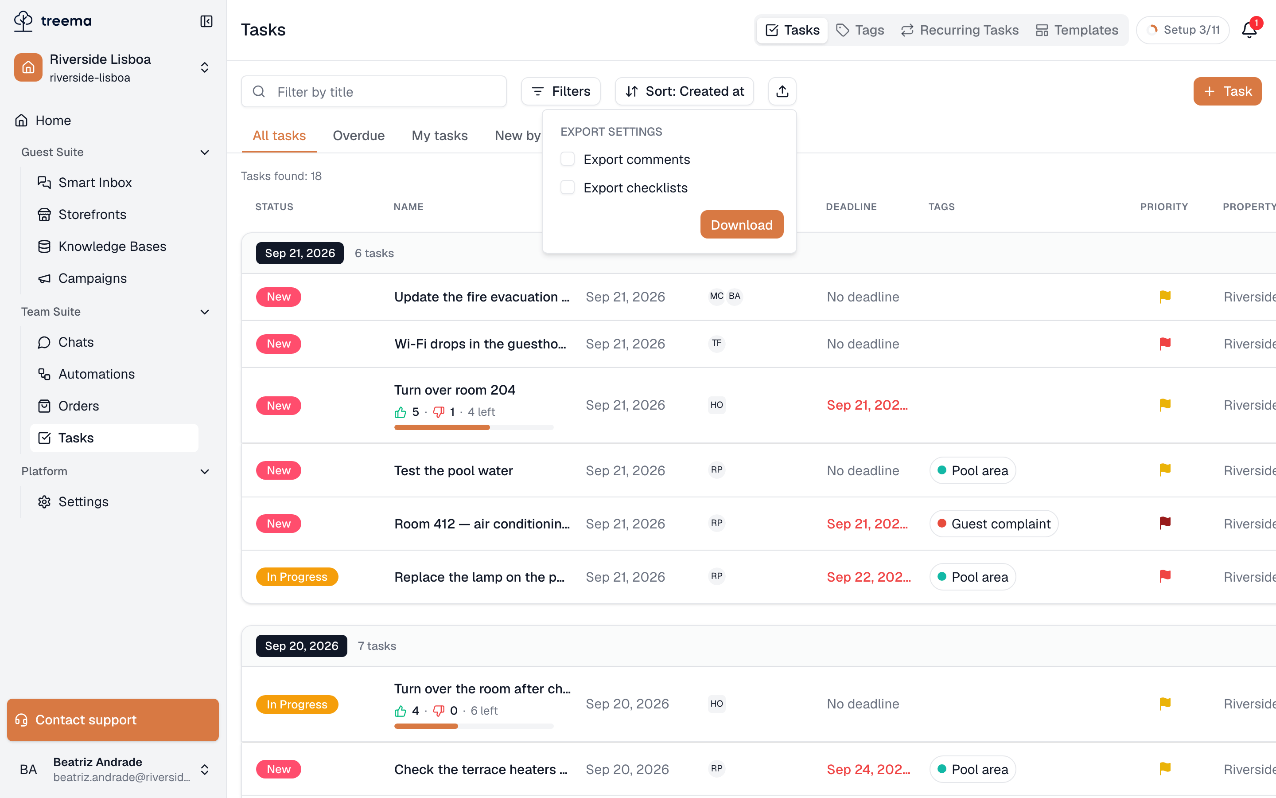Open Smart Inbox in sidebar
This screenshot has height=798, width=1276.
pyautogui.click(x=114, y=183)
